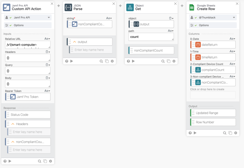The height and width of the screenshot is (168, 244).
Task: Change the string field type in JSON Parse
Action: coord(109,18)
